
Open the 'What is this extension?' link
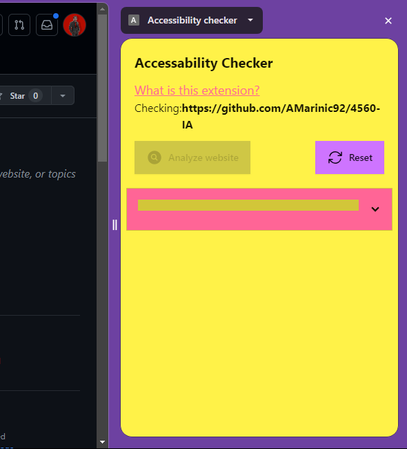click(x=197, y=90)
